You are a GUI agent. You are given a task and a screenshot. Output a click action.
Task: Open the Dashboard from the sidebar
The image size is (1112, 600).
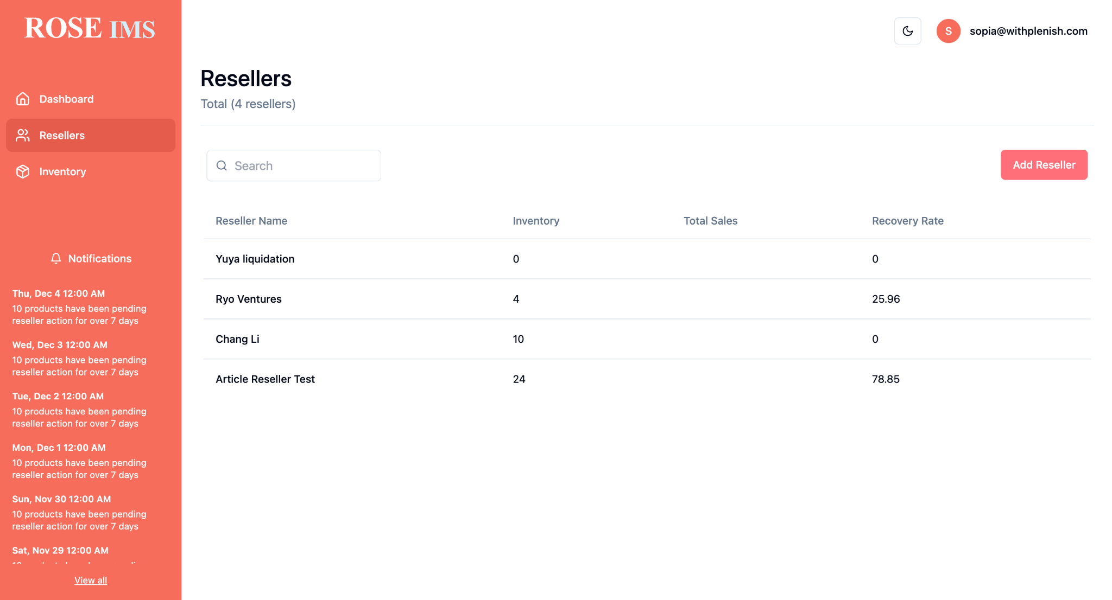click(x=66, y=99)
